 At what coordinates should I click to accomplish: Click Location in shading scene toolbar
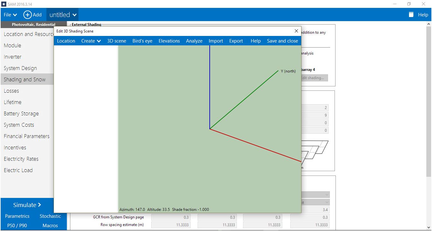(66, 41)
